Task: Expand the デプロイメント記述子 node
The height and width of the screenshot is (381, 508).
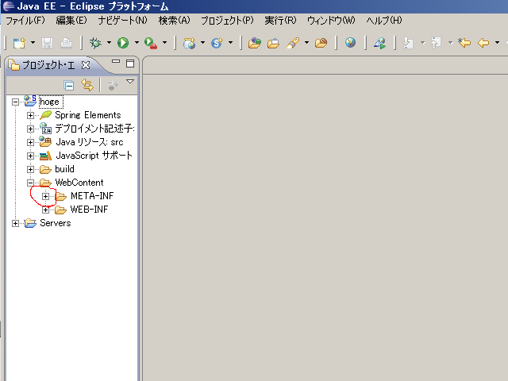Action: (30, 129)
